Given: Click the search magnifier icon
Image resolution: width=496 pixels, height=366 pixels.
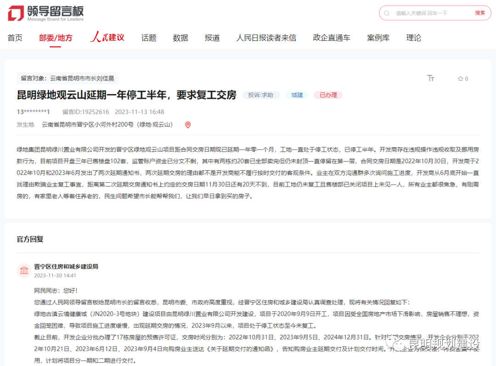Looking at the screenshot, I should 386,13.
